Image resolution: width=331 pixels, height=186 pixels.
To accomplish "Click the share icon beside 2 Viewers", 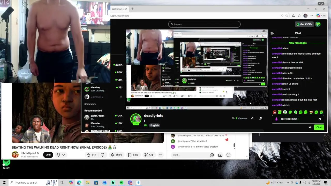I will coord(252,118).
